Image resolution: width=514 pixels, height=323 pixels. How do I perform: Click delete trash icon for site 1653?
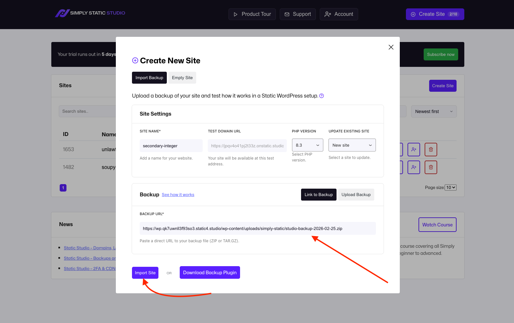[431, 150]
